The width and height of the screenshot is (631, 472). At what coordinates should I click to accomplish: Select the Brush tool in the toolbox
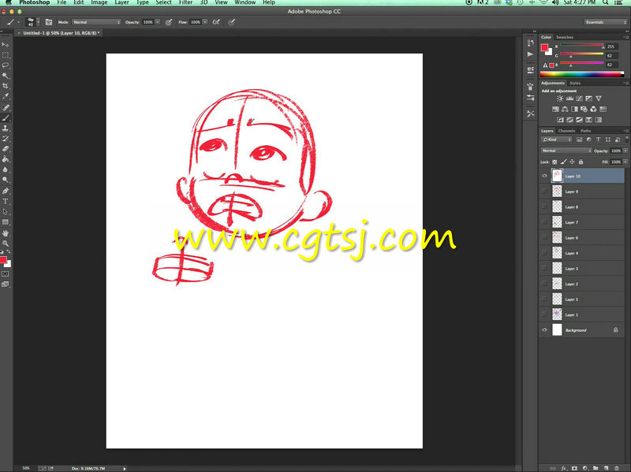(x=6, y=117)
